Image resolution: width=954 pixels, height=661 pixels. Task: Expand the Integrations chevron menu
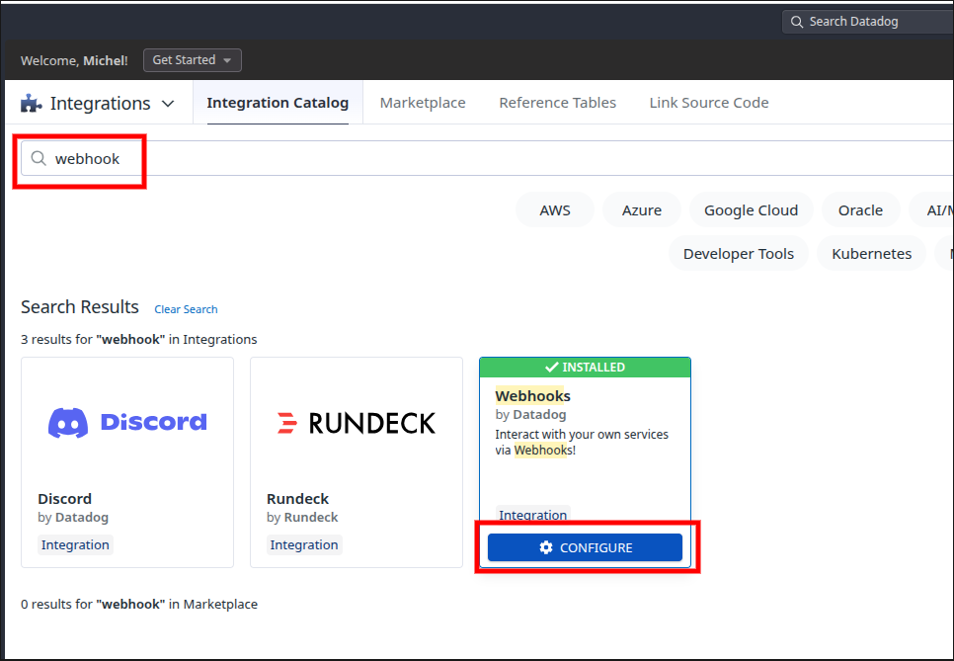pyautogui.click(x=168, y=104)
